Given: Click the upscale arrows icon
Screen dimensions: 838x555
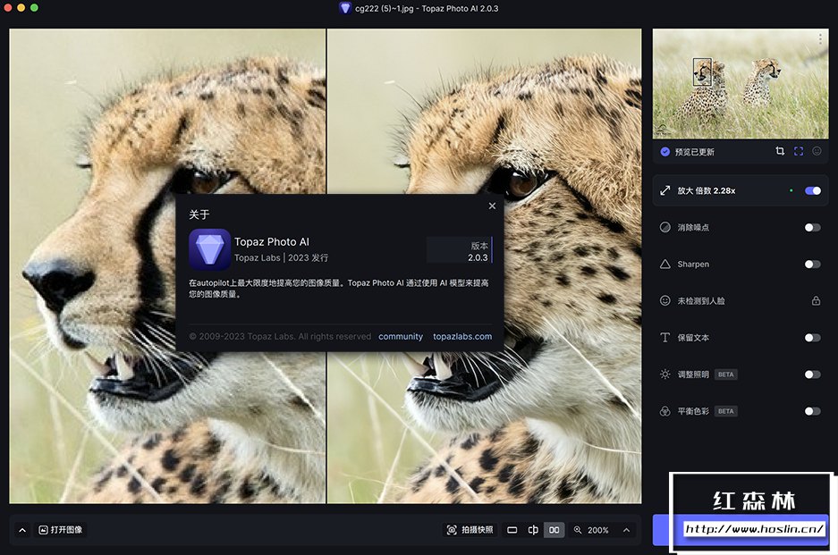Looking at the screenshot, I should (664, 190).
